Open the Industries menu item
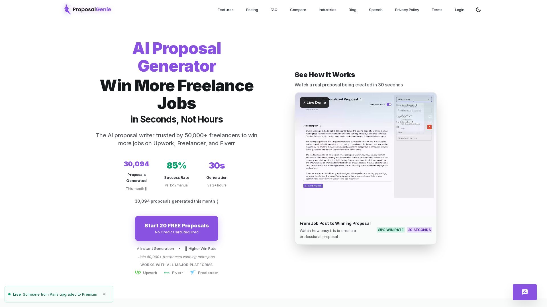Viewport: 547px width, 307px height. tap(327, 10)
